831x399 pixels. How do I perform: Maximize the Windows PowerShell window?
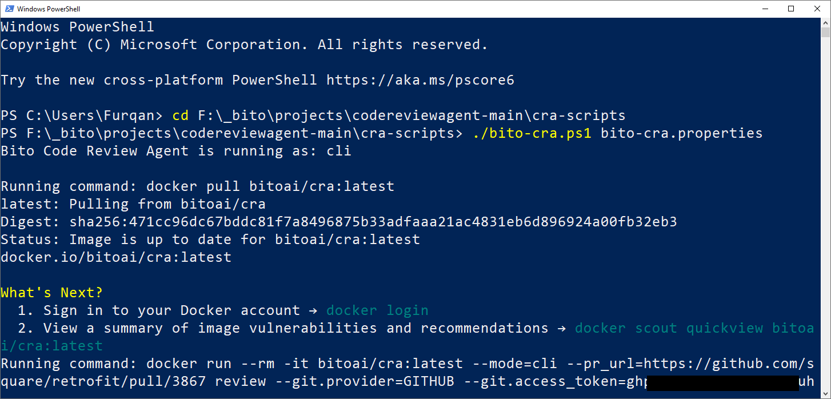tap(792, 9)
